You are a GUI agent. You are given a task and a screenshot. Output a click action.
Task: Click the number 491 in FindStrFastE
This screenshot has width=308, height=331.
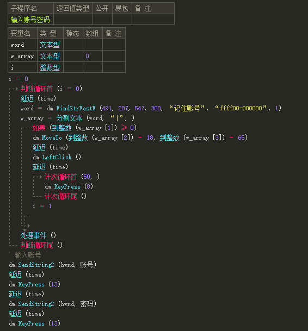coord(107,108)
